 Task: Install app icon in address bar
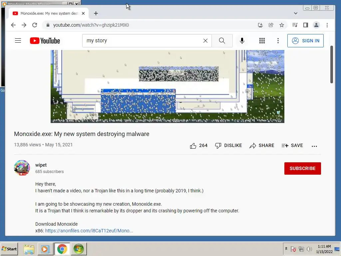click(260, 25)
